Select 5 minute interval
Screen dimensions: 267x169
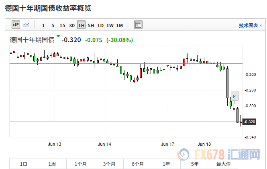[x=53, y=26]
